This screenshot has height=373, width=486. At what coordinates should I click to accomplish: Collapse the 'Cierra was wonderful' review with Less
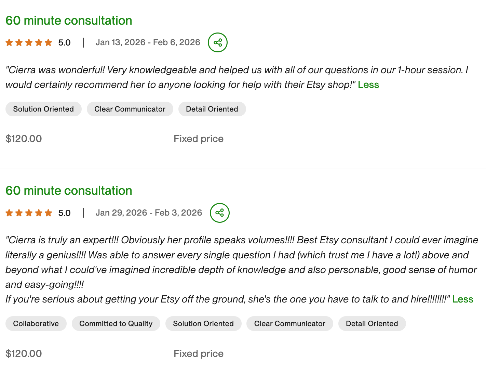point(368,85)
